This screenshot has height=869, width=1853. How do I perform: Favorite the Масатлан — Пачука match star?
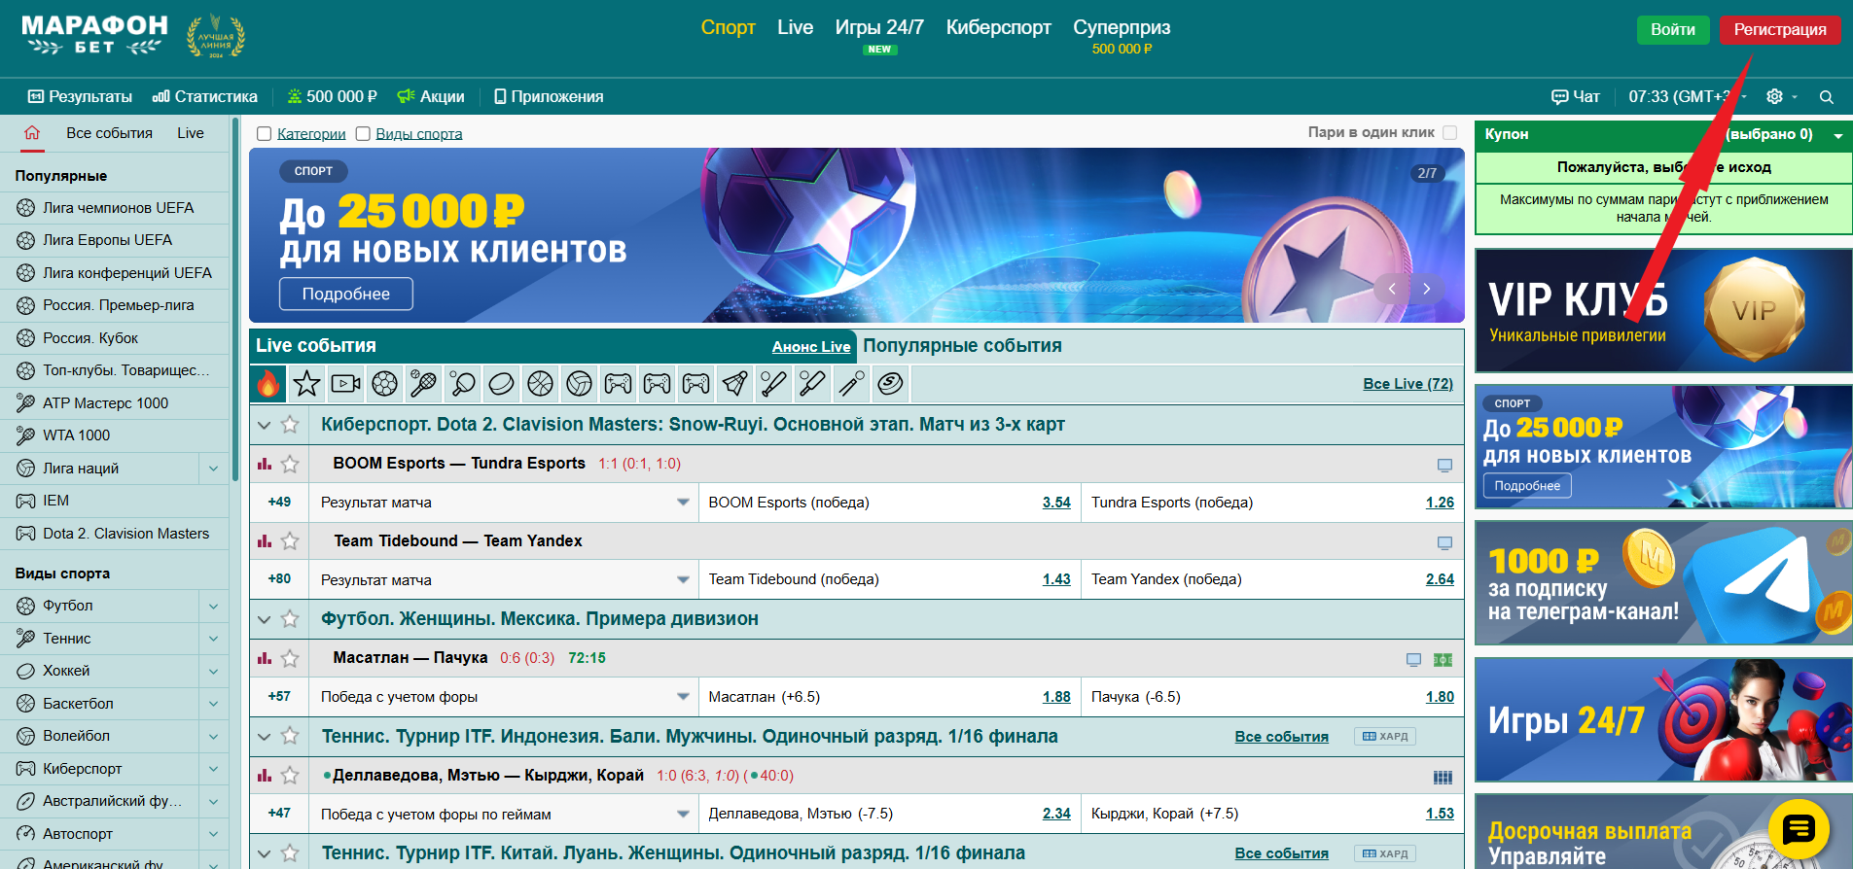tap(290, 658)
